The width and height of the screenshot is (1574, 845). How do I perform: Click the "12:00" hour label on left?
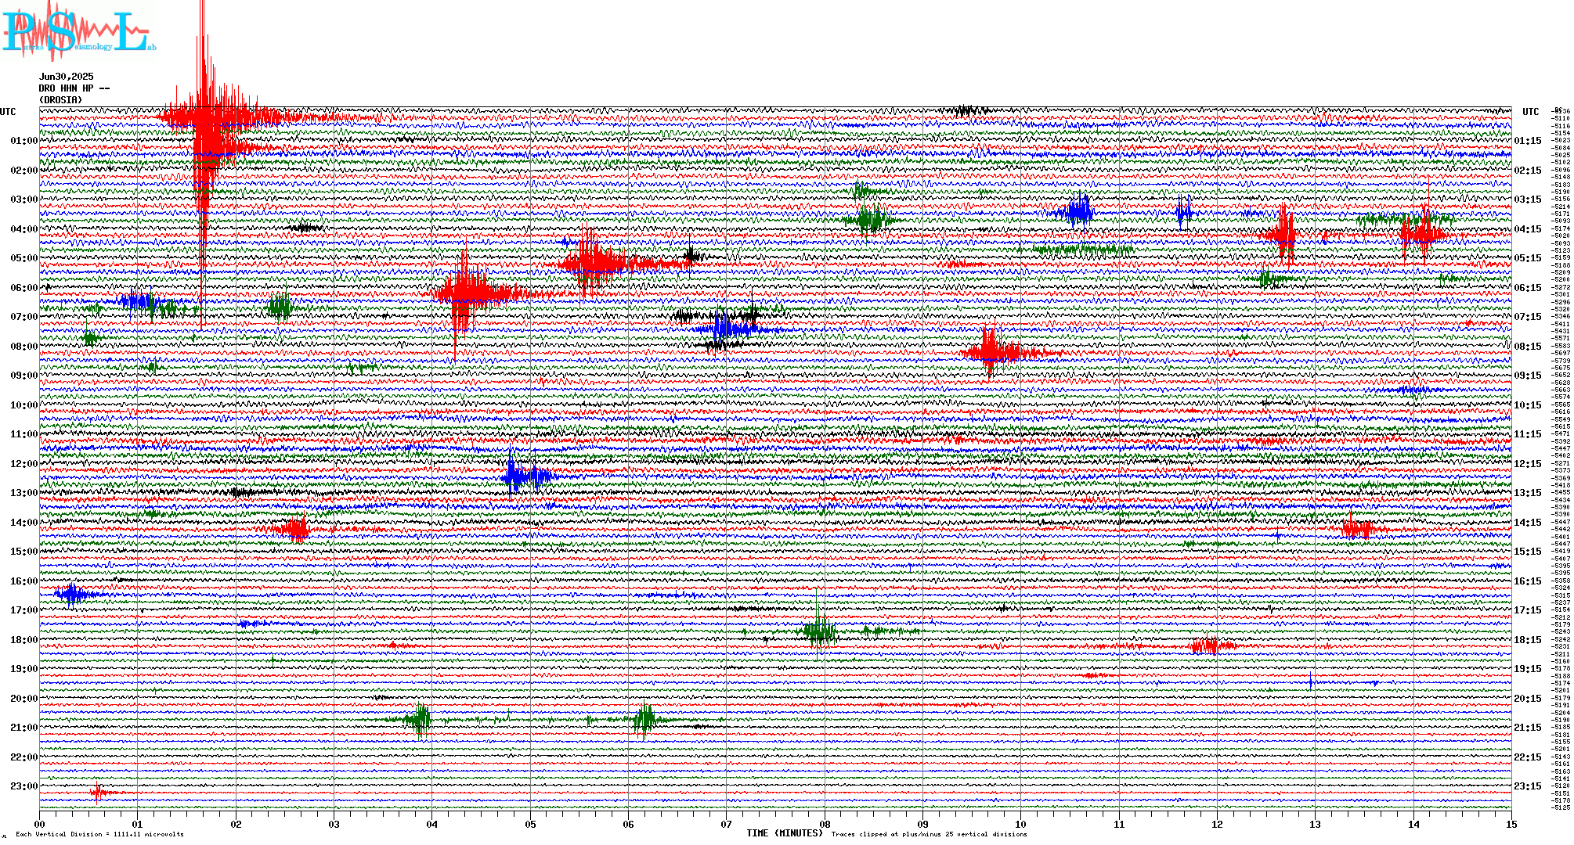click(x=24, y=464)
